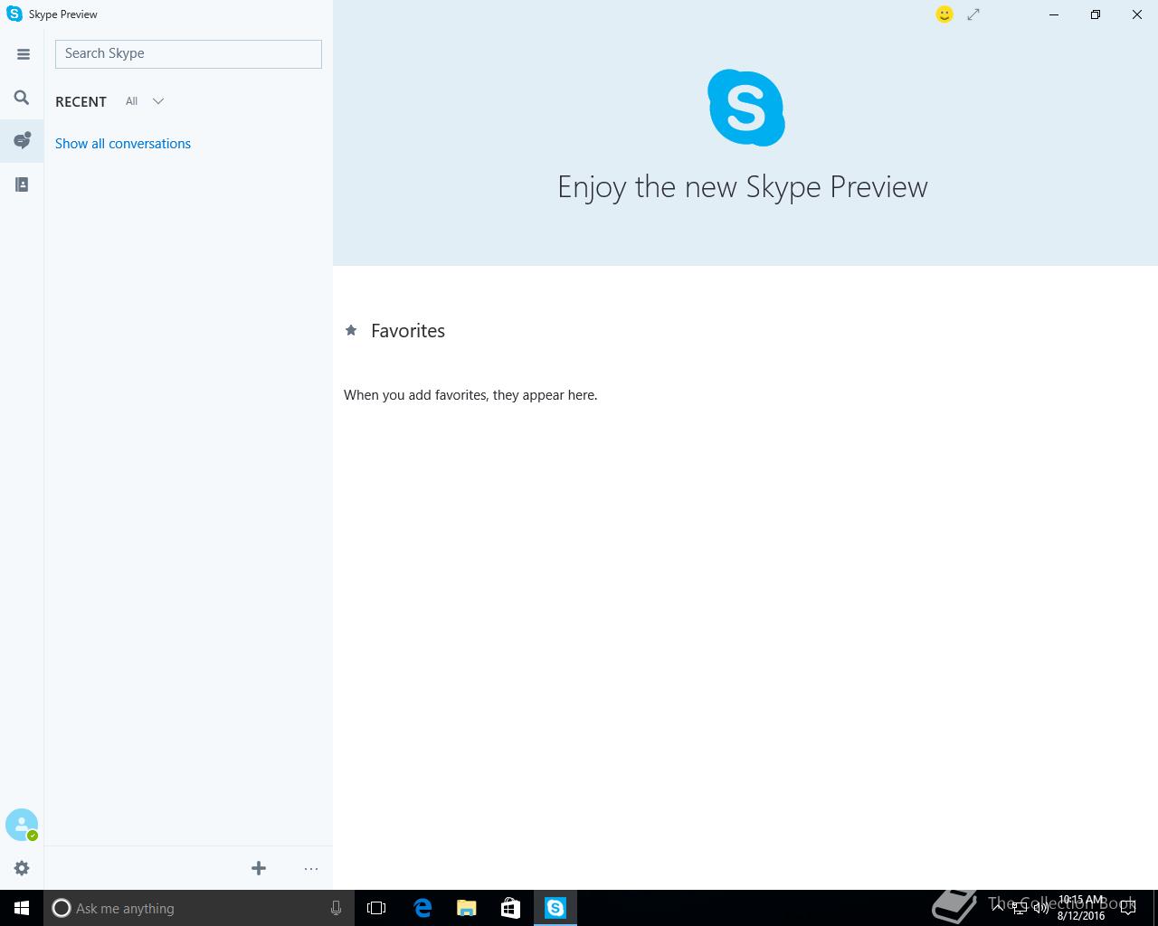Viewport: 1158px width, 926px height.
Task: Click the expand diagonal arrows icon
Action: pos(973,14)
